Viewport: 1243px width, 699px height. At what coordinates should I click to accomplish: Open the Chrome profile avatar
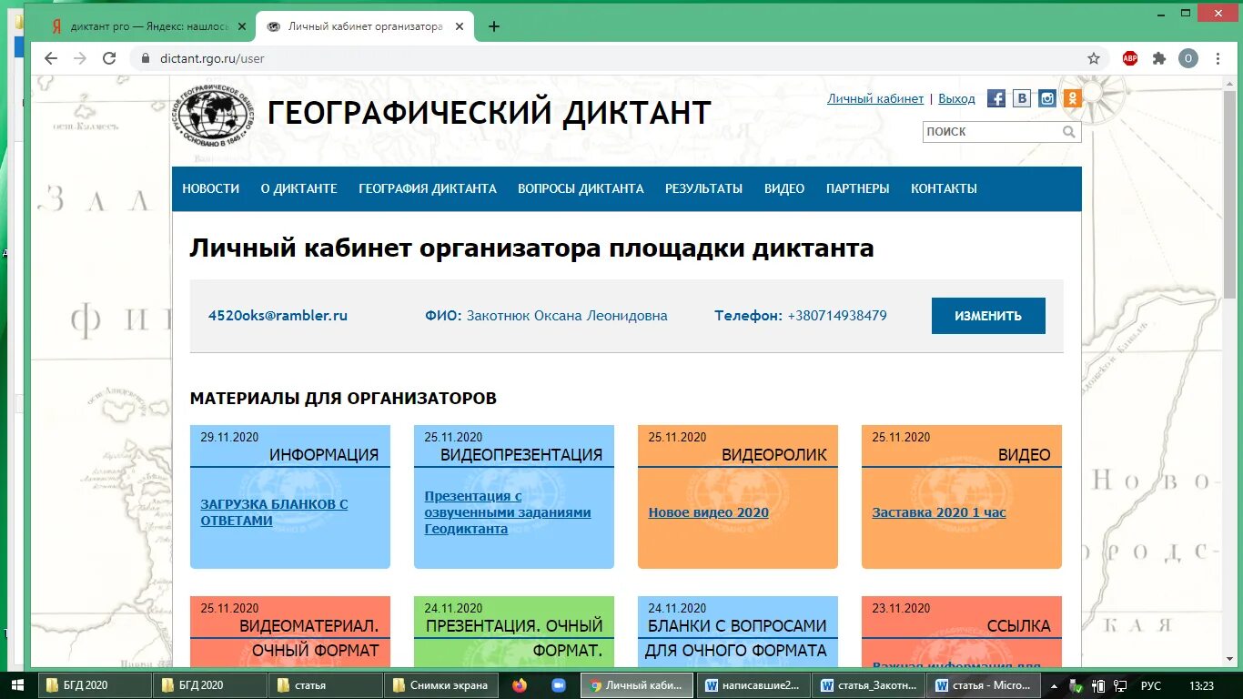(1188, 58)
